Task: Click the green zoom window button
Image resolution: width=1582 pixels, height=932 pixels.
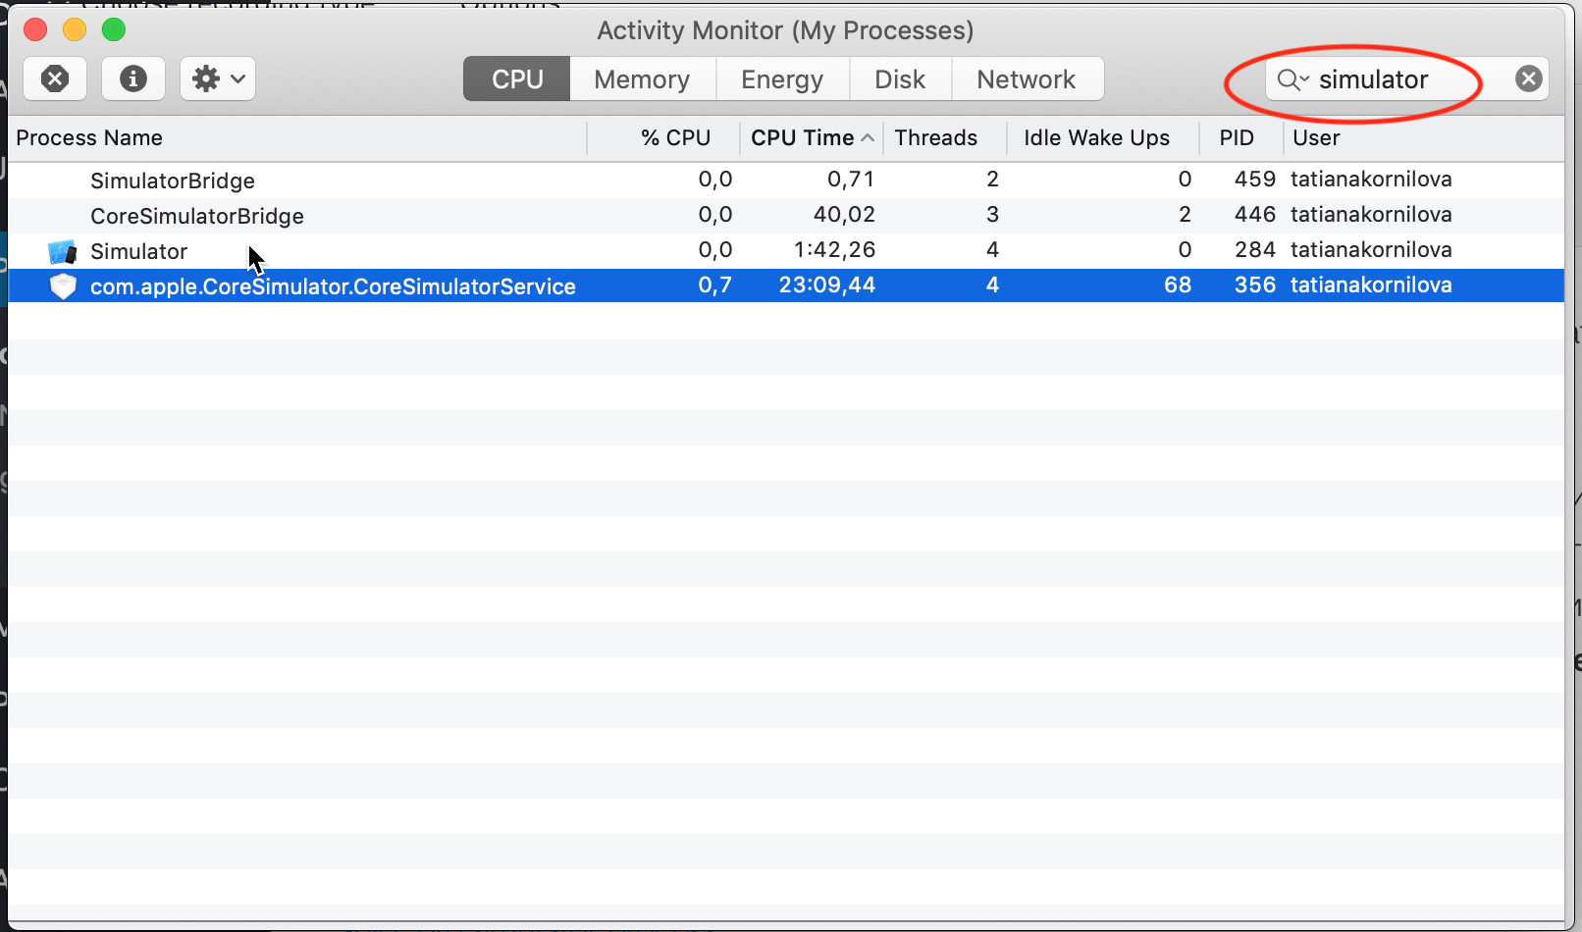Action: pyautogui.click(x=114, y=29)
